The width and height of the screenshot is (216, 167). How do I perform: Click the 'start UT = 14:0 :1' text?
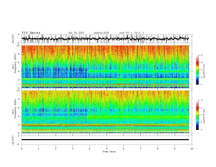tap(132, 33)
